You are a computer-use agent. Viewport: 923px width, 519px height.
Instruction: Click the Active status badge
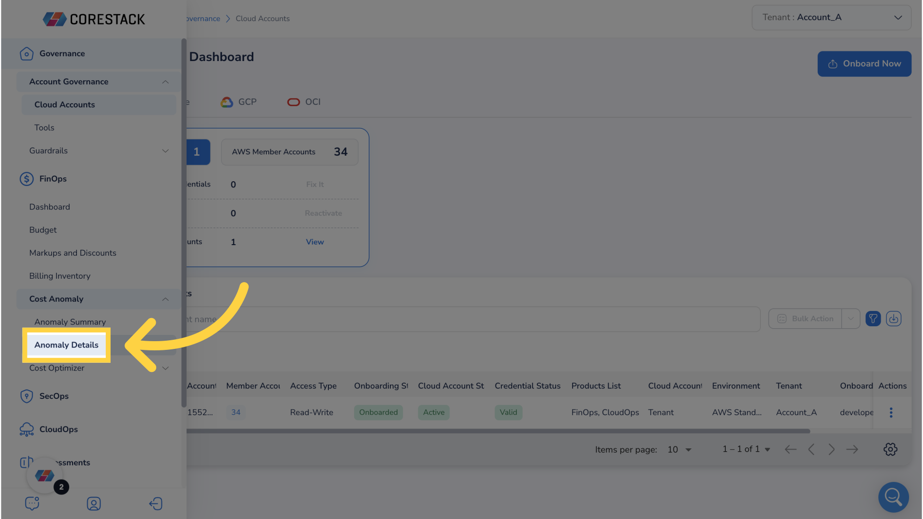click(x=434, y=412)
